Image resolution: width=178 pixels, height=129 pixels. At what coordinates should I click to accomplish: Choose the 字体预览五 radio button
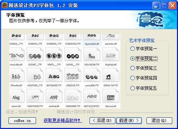(x=132, y=88)
